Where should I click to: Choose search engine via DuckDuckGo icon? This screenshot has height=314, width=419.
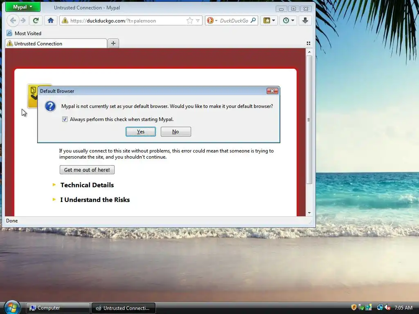[x=212, y=20]
